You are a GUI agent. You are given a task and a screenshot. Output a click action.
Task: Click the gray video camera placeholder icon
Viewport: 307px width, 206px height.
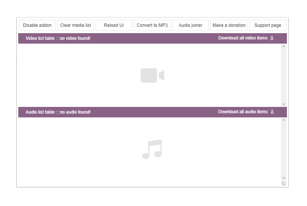[153, 76]
